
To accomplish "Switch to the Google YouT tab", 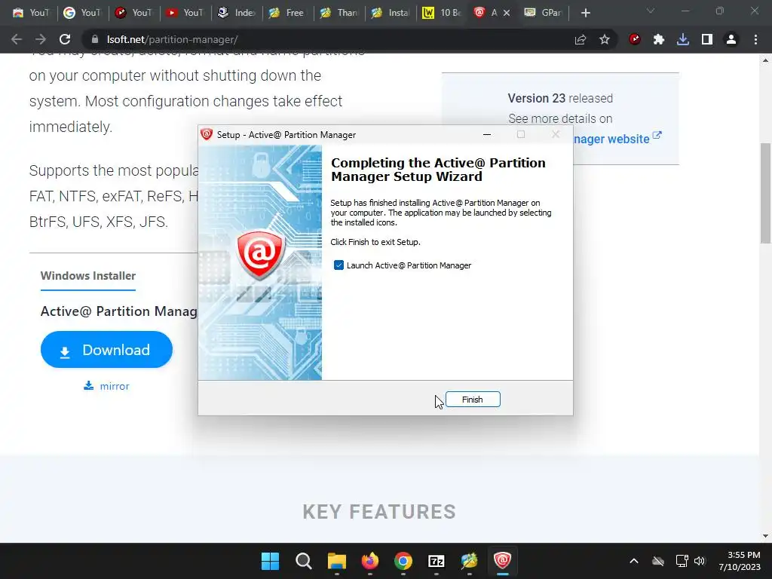I will 83,13.
